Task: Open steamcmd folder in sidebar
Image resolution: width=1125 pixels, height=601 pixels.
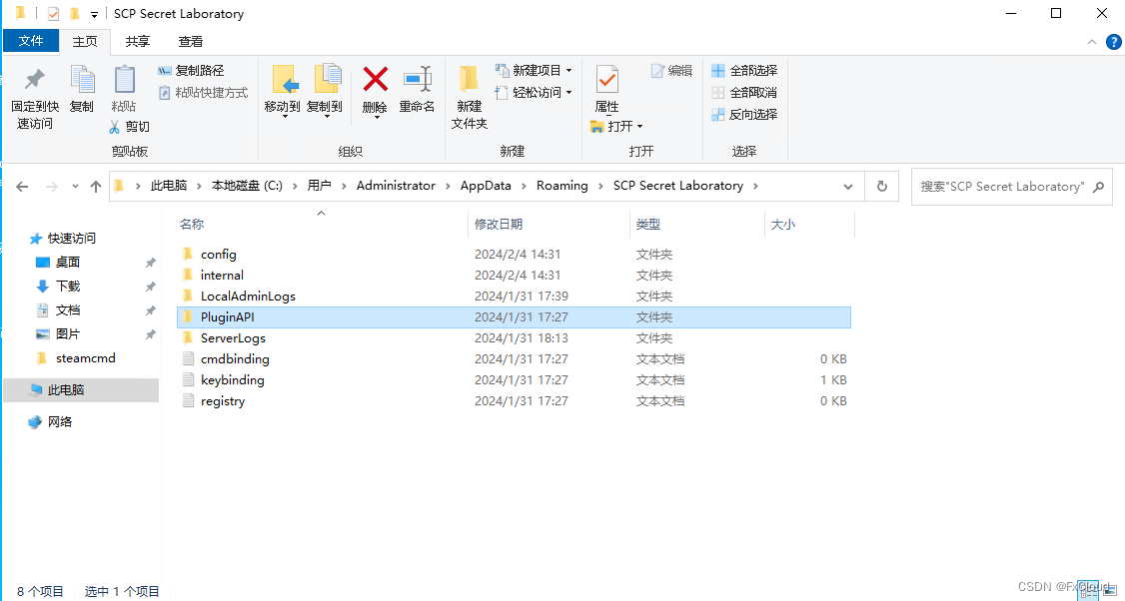Action: (x=76, y=357)
